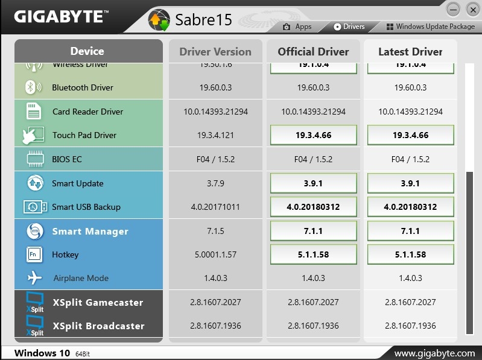Install latest Touch Pad driver 19.3.4.66

(x=410, y=135)
